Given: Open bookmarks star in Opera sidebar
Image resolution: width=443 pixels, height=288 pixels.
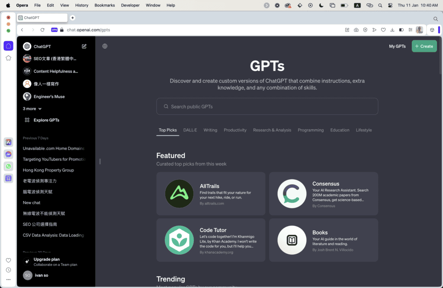Looking at the screenshot, I should [x=9, y=58].
